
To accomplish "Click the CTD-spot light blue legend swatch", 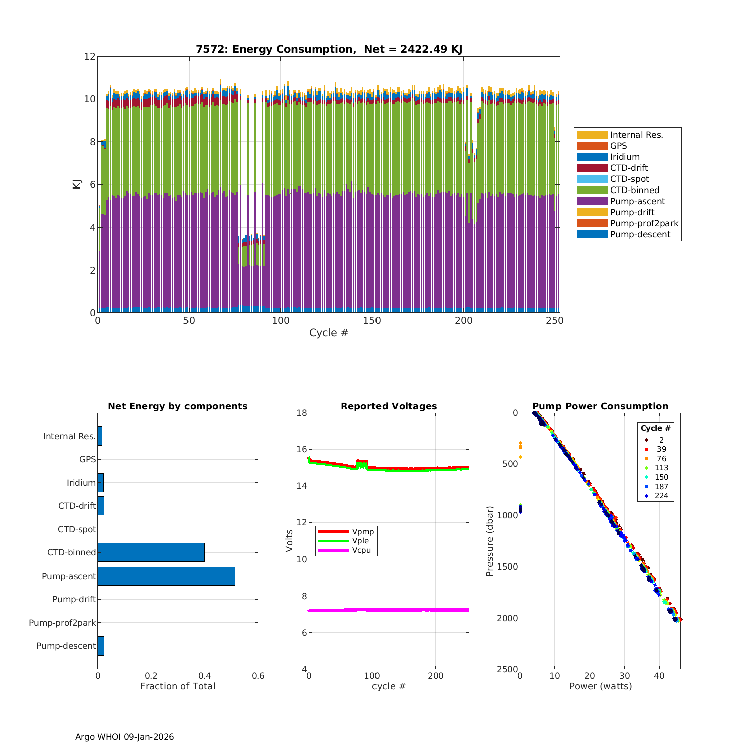I will pos(592,179).
